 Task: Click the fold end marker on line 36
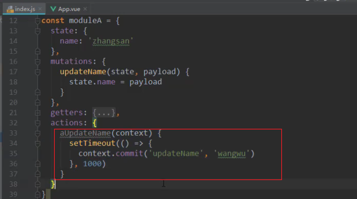tap(38, 164)
